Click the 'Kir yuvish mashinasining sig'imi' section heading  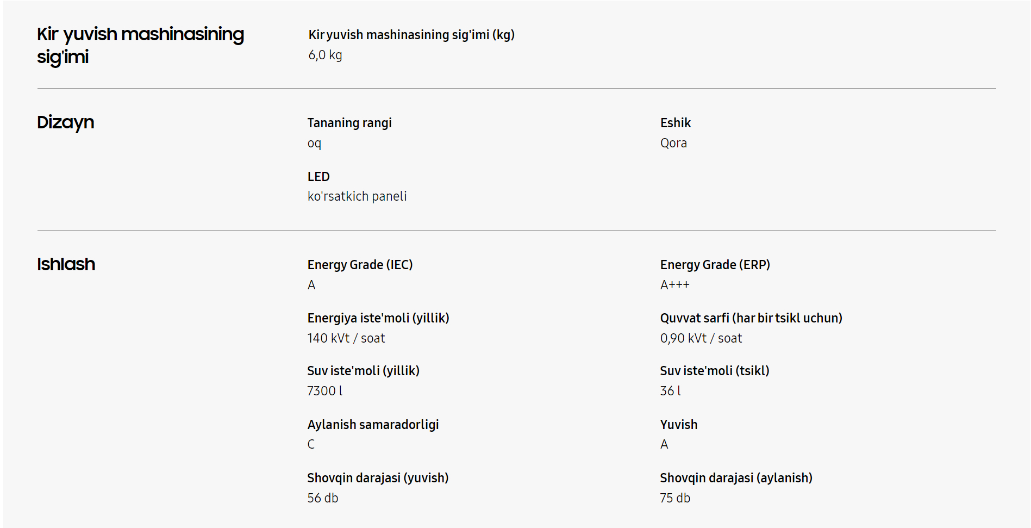[x=140, y=45]
